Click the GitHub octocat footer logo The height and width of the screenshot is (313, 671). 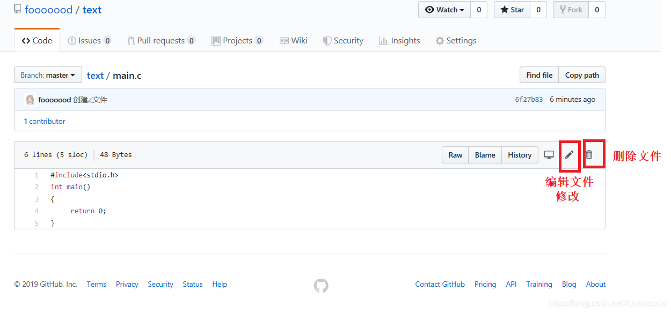[321, 286]
